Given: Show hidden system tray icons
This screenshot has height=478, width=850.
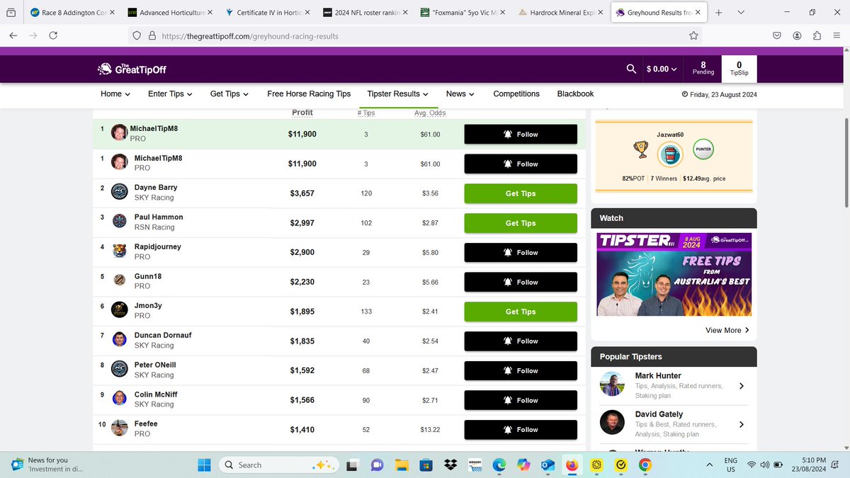Looking at the screenshot, I should point(710,465).
